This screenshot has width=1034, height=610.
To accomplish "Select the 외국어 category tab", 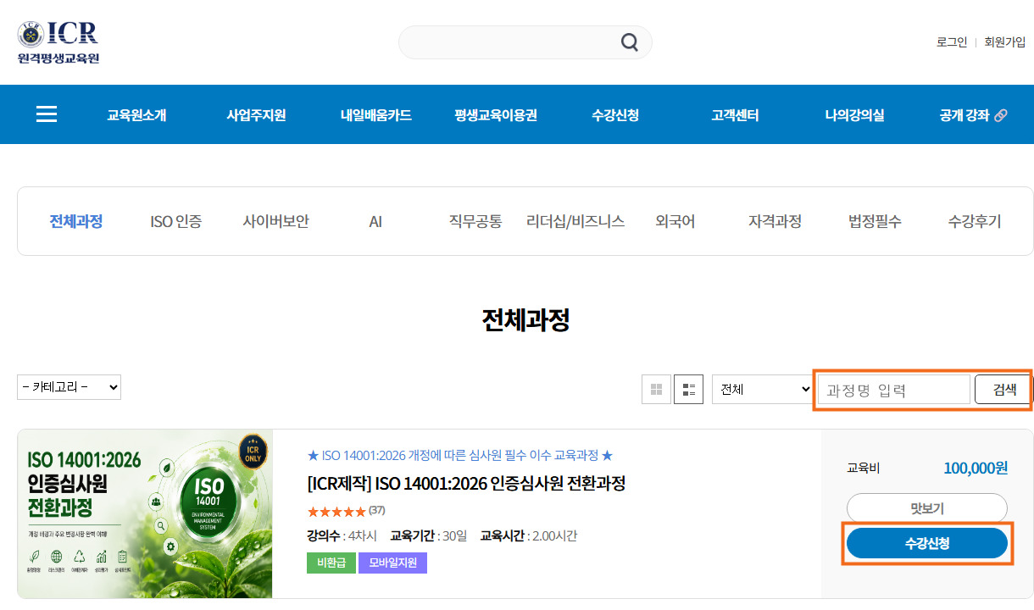I will [x=675, y=222].
